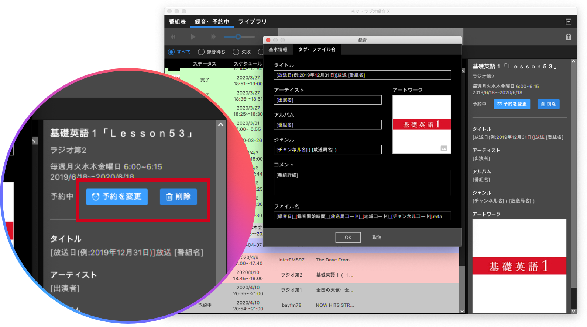Click the blue 削除 trash button in the right panel
The width and height of the screenshot is (587, 327).
coord(548,104)
